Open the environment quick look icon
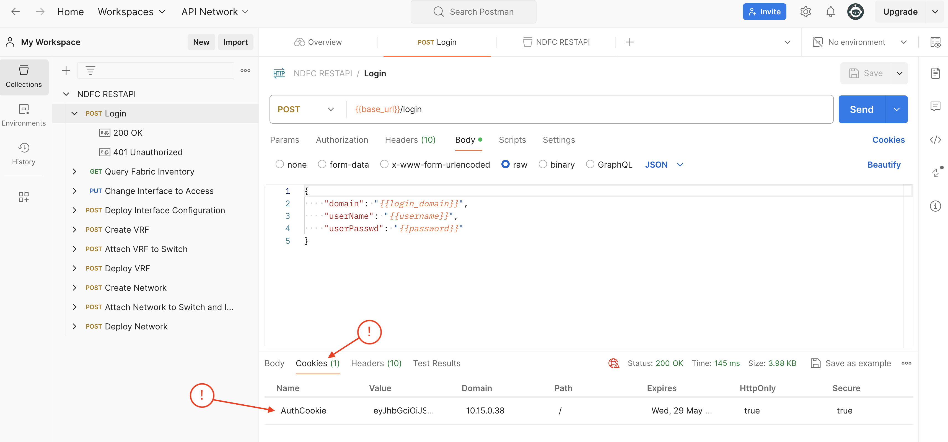The image size is (948, 442). [936, 42]
